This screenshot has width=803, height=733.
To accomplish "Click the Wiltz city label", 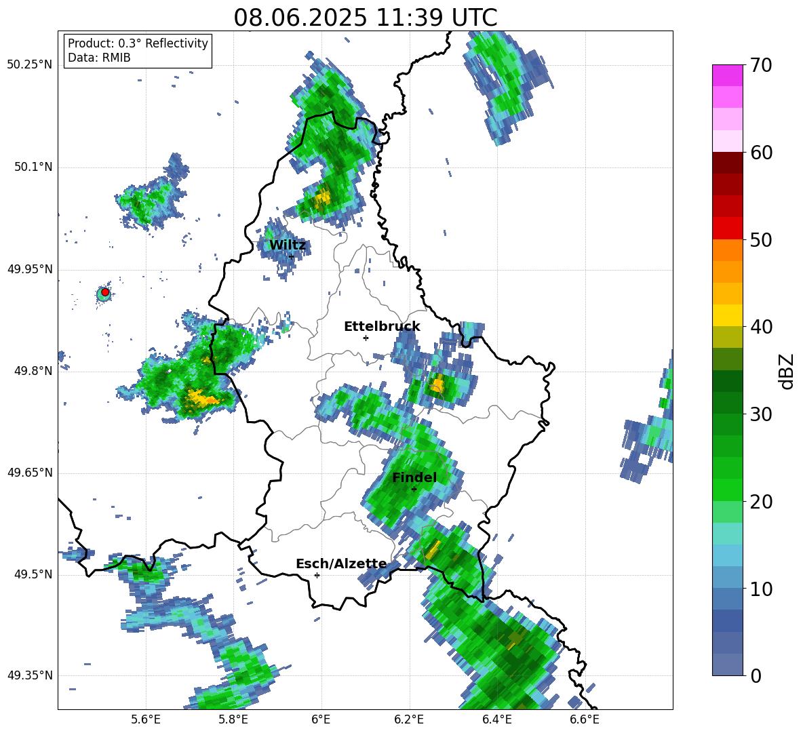I will [288, 245].
